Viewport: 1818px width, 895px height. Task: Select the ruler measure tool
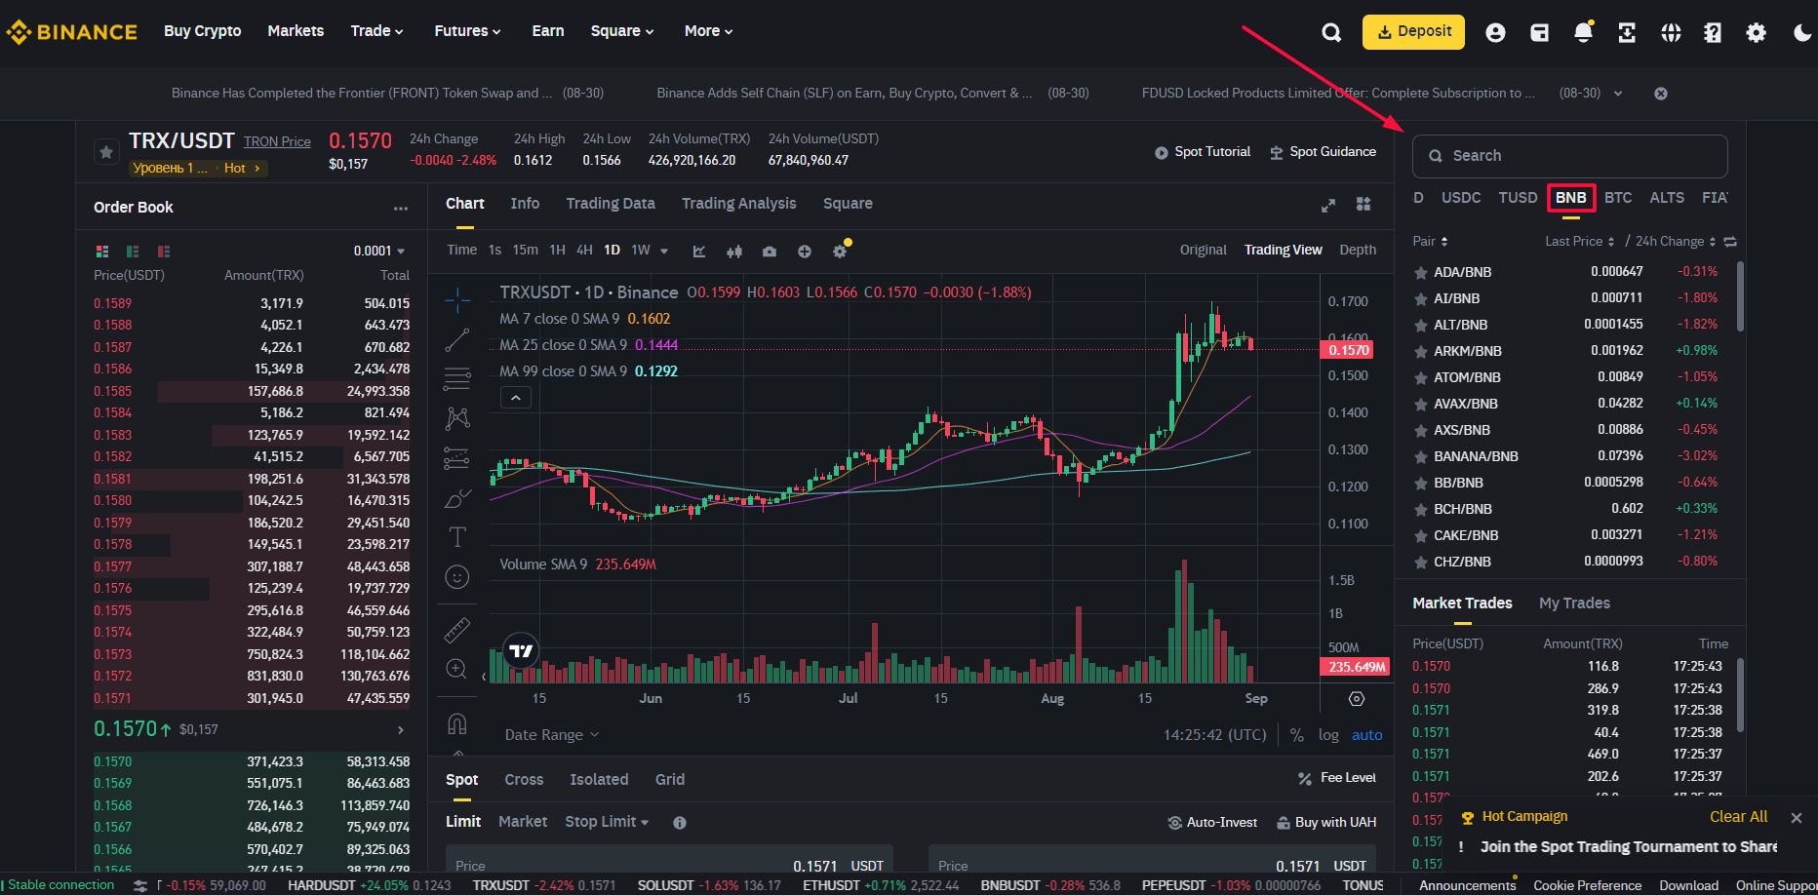(x=457, y=631)
